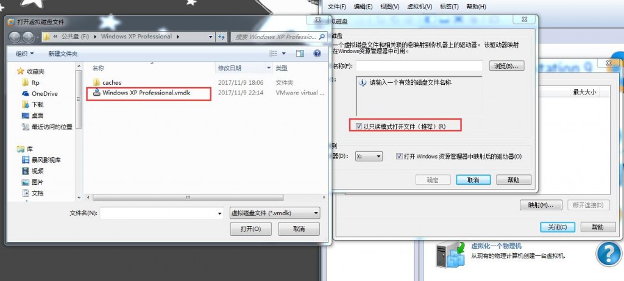Image resolution: width=624 pixels, height=281 pixels.
Task: Click the Windows XP Professional breadcrumb segment
Action: click(136, 37)
